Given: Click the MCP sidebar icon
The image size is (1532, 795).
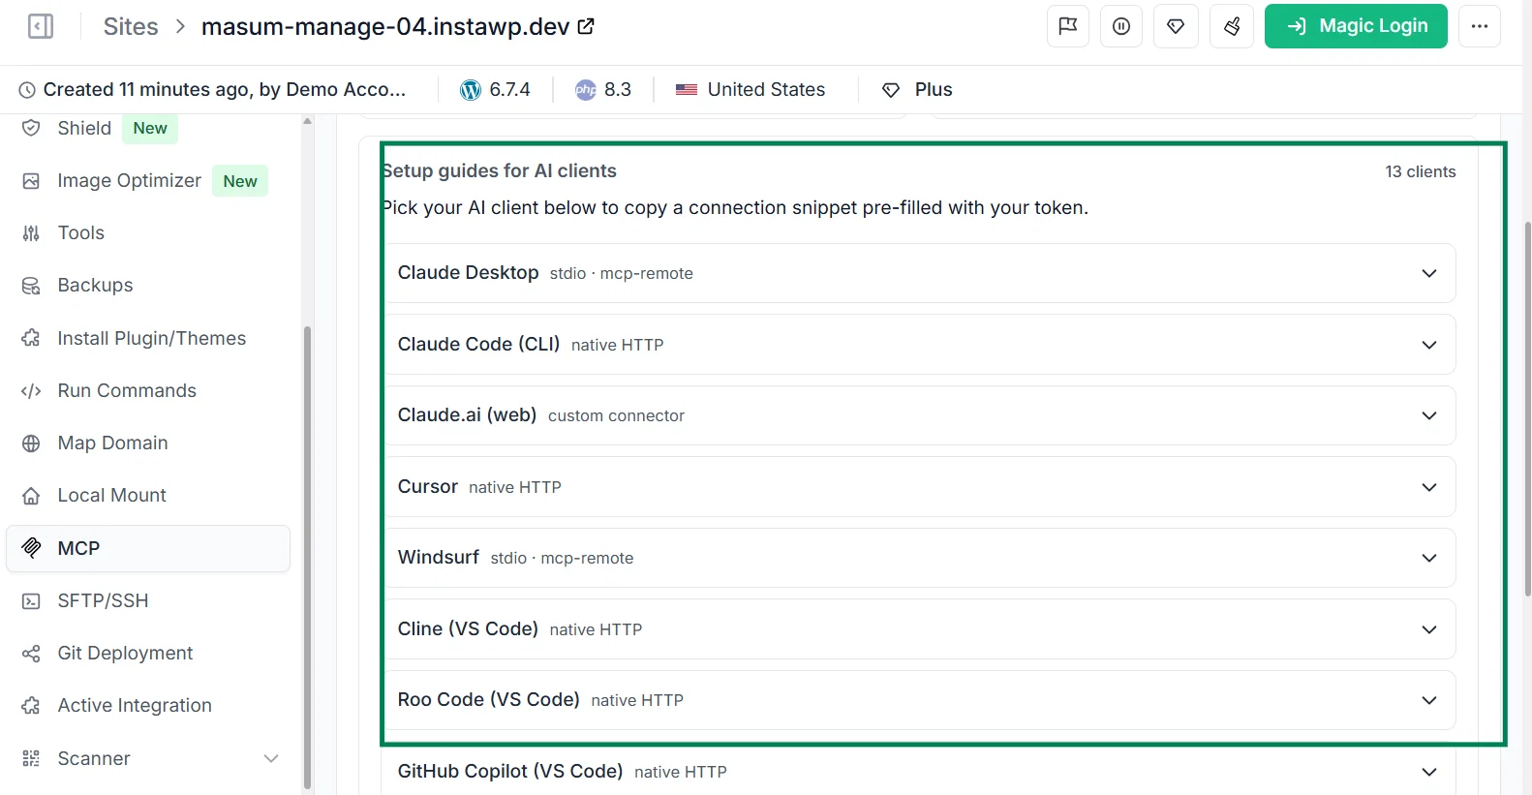Looking at the screenshot, I should [31, 548].
